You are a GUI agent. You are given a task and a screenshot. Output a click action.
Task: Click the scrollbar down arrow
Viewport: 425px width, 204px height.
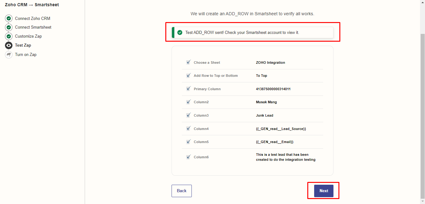tap(423, 202)
